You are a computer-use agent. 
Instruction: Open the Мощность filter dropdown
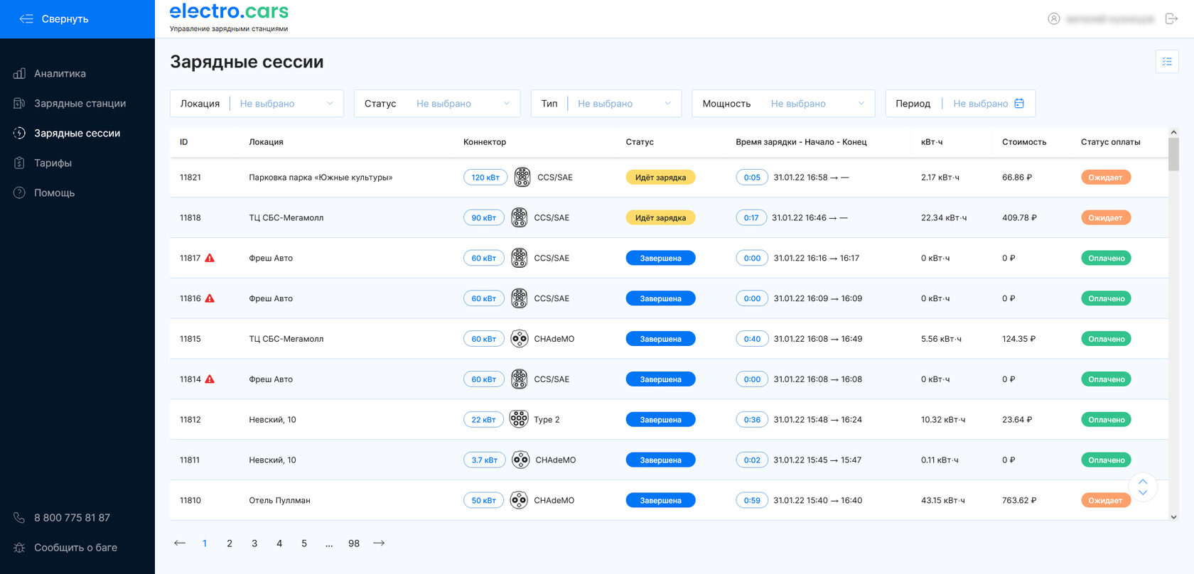[784, 104]
